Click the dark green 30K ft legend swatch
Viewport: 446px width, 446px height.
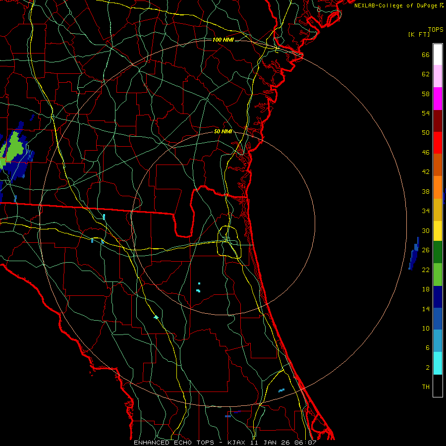[x=438, y=252]
